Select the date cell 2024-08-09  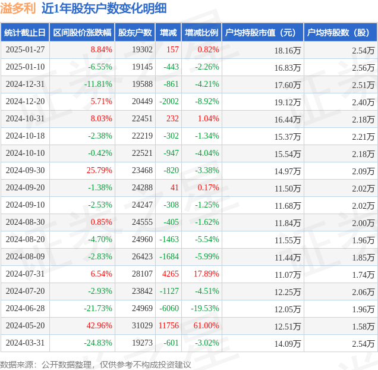pos(26,257)
